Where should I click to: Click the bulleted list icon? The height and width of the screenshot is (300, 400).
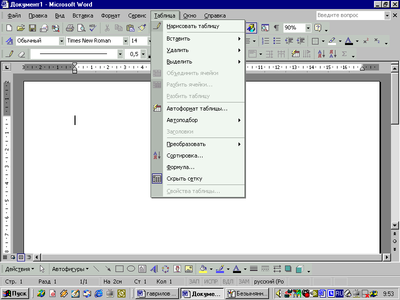pos(277,41)
